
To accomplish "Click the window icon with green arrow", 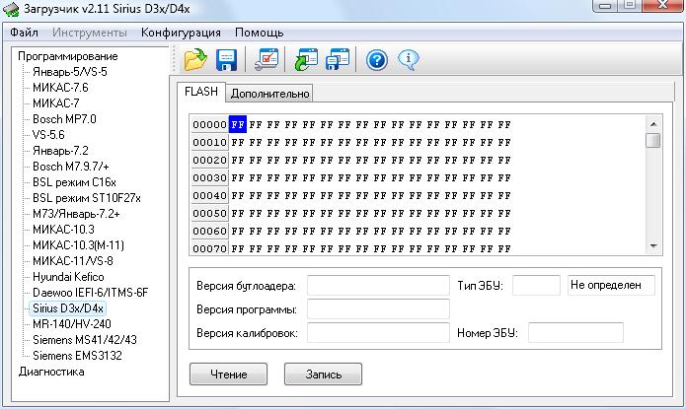I will coord(306,59).
